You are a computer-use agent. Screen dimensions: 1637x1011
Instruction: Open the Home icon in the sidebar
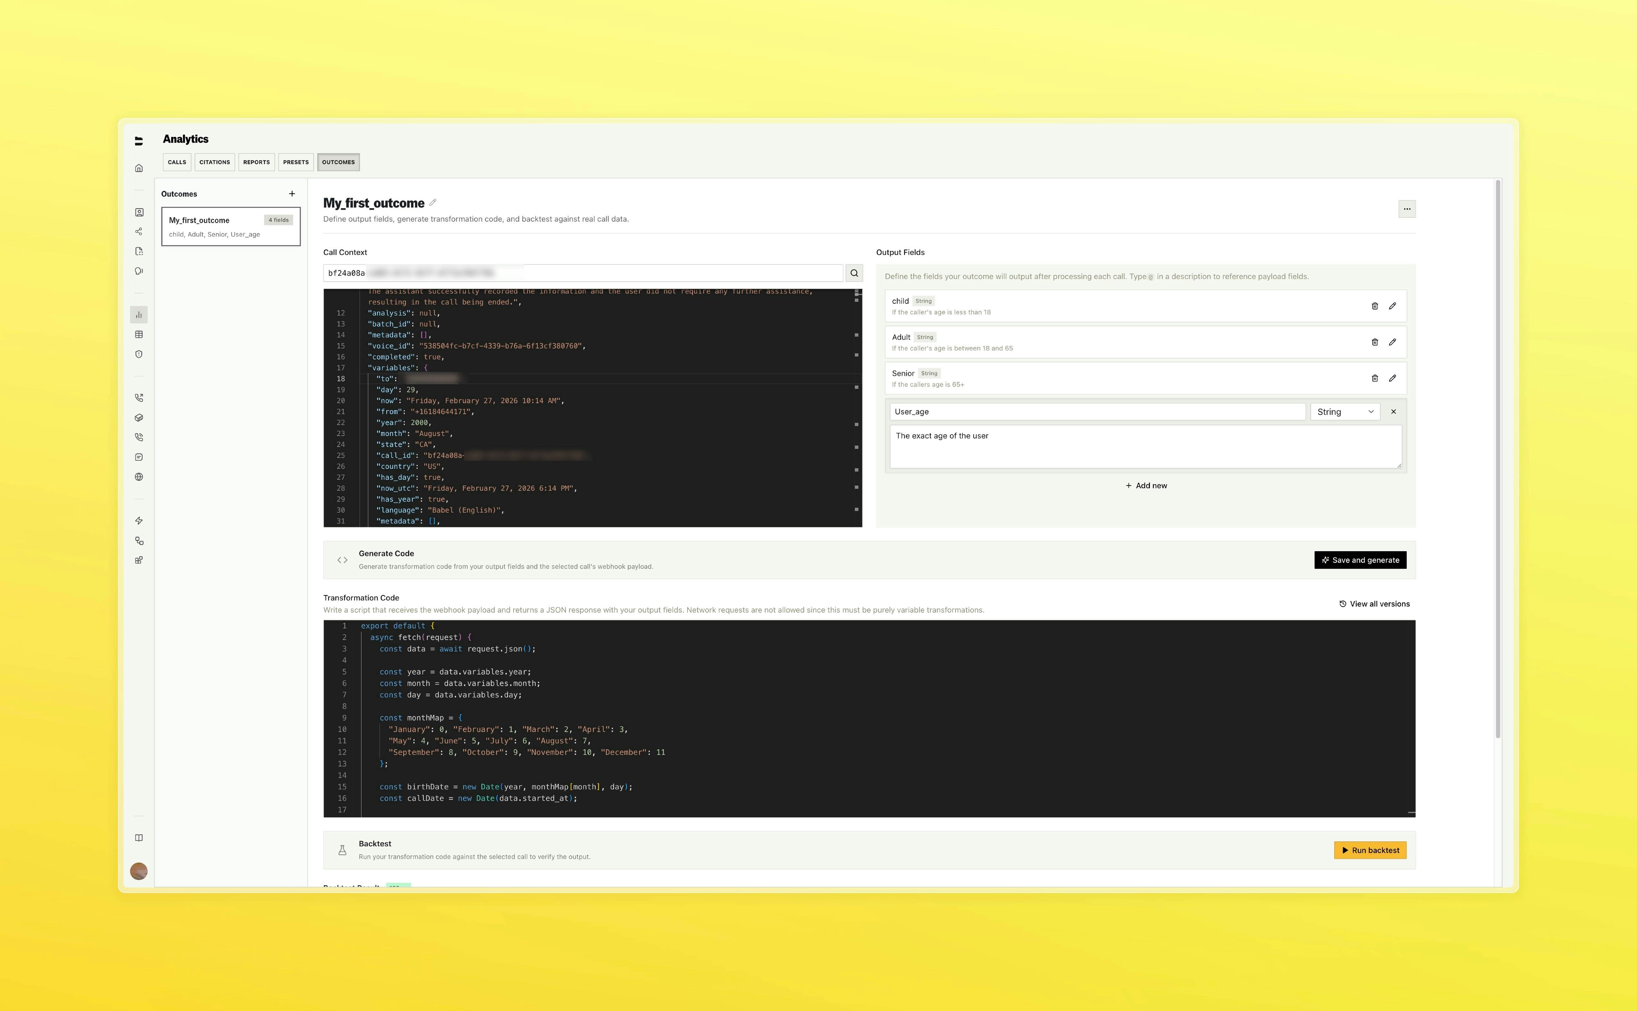139,168
